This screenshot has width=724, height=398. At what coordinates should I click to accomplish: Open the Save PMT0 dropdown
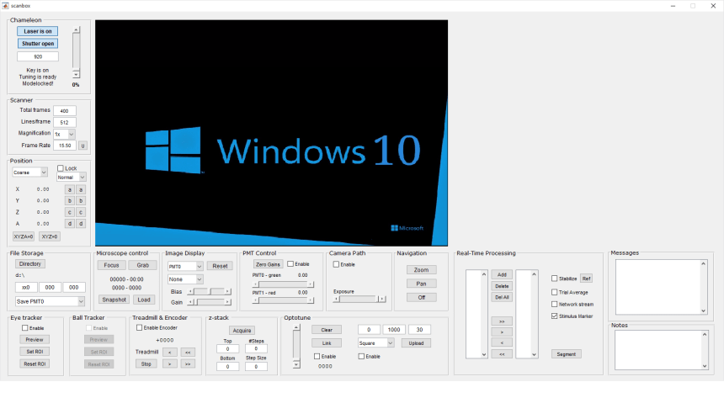50,301
